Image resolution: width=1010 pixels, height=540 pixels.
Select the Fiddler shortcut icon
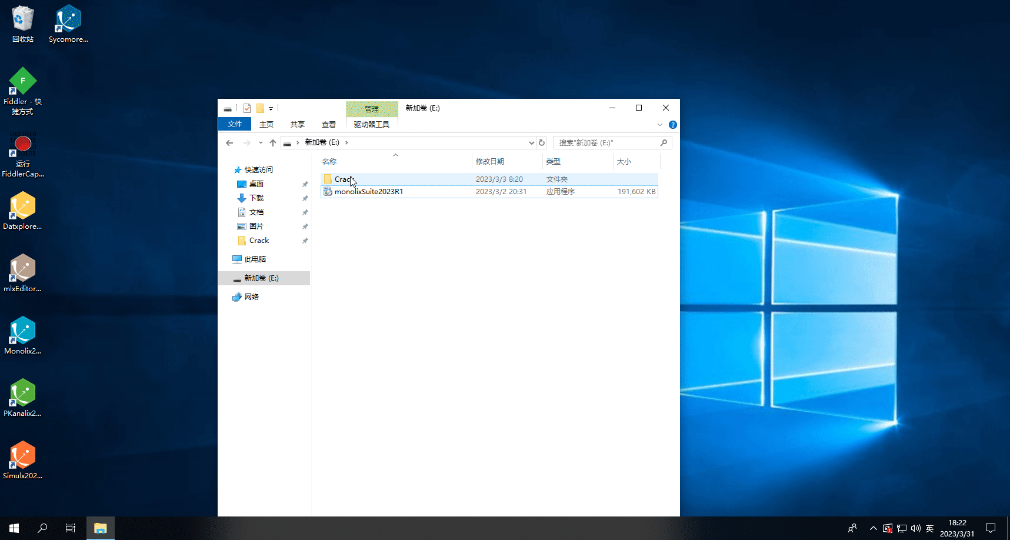(x=22, y=91)
